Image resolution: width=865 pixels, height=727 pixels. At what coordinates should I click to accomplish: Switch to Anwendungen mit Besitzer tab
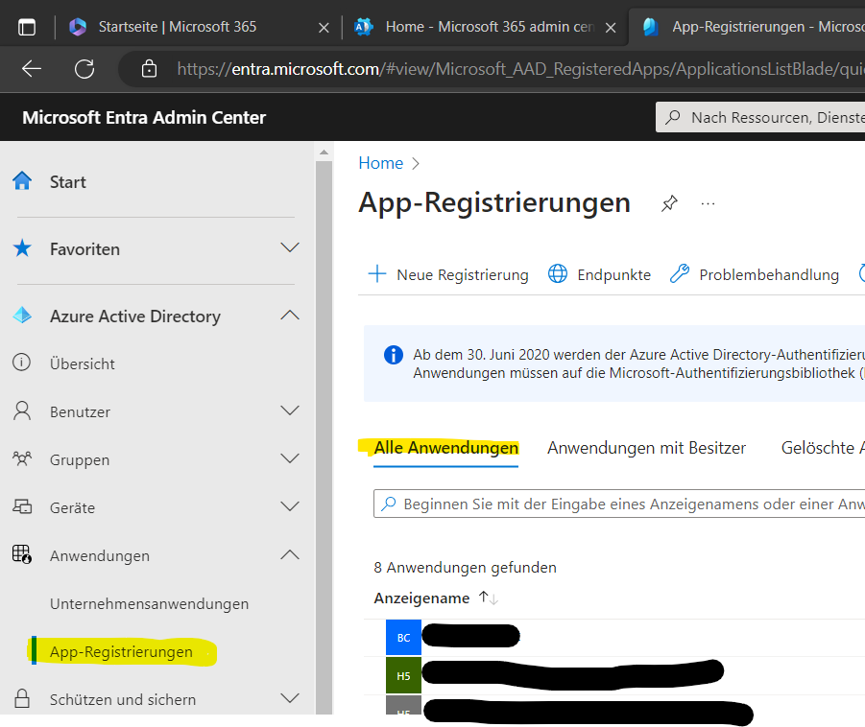[646, 448]
